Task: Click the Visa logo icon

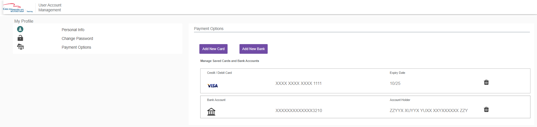Action: click(212, 86)
